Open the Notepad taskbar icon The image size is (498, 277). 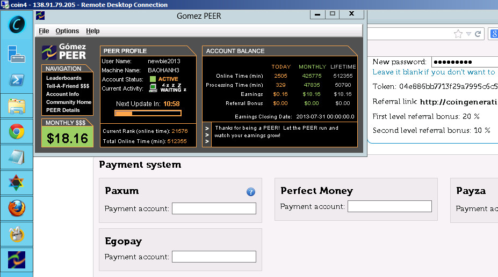click(17, 157)
